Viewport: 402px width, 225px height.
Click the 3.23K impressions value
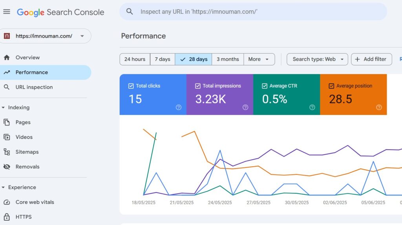point(210,99)
